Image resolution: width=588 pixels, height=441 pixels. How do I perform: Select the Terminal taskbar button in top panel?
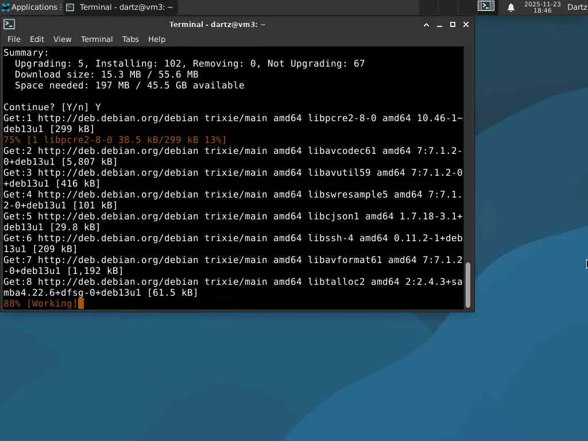click(x=120, y=7)
